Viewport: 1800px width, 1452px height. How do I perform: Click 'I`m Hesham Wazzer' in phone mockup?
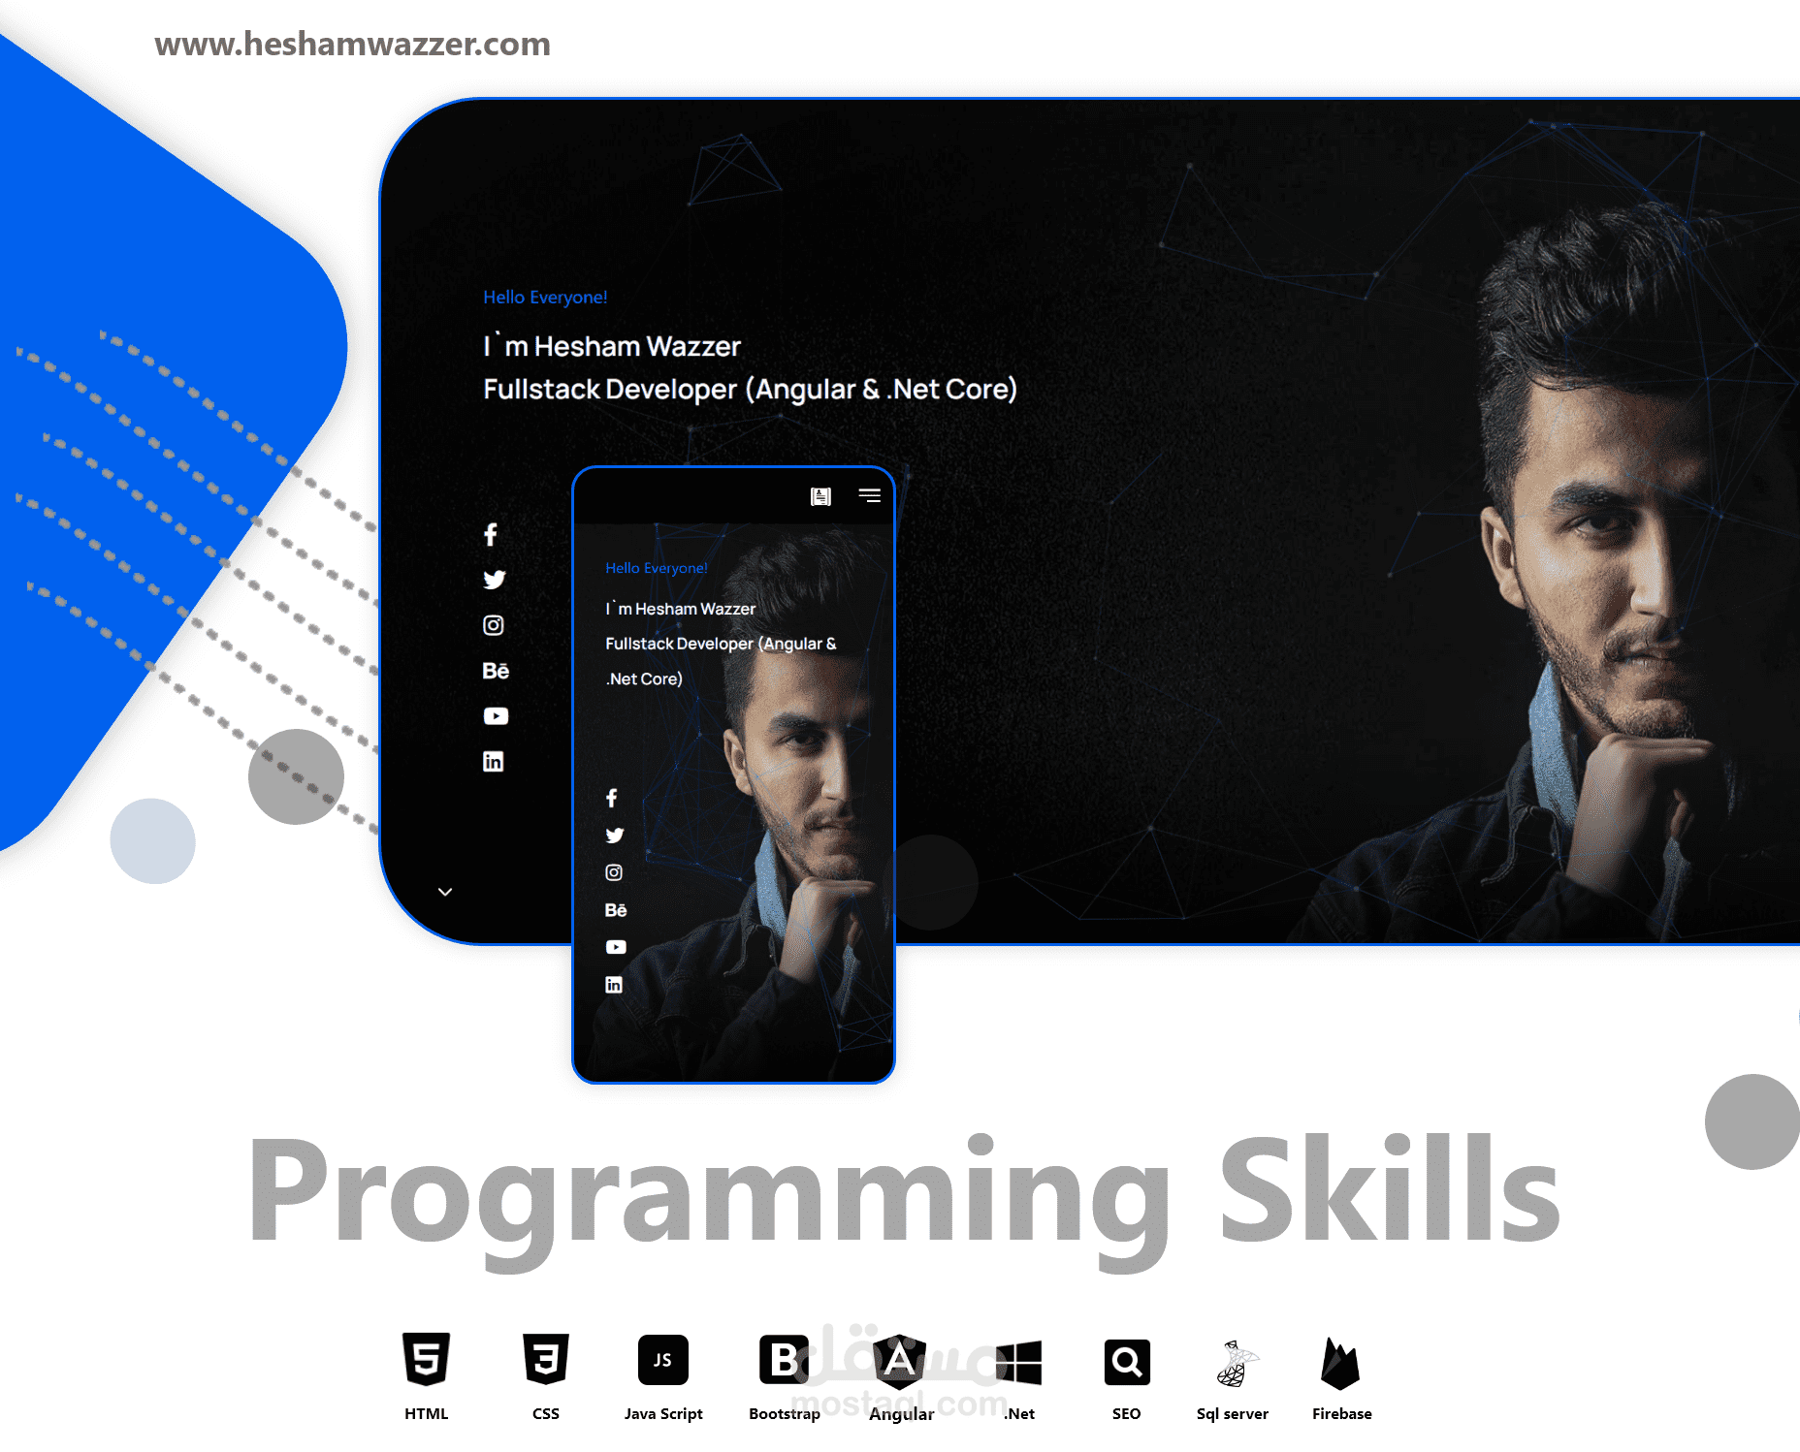680,609
